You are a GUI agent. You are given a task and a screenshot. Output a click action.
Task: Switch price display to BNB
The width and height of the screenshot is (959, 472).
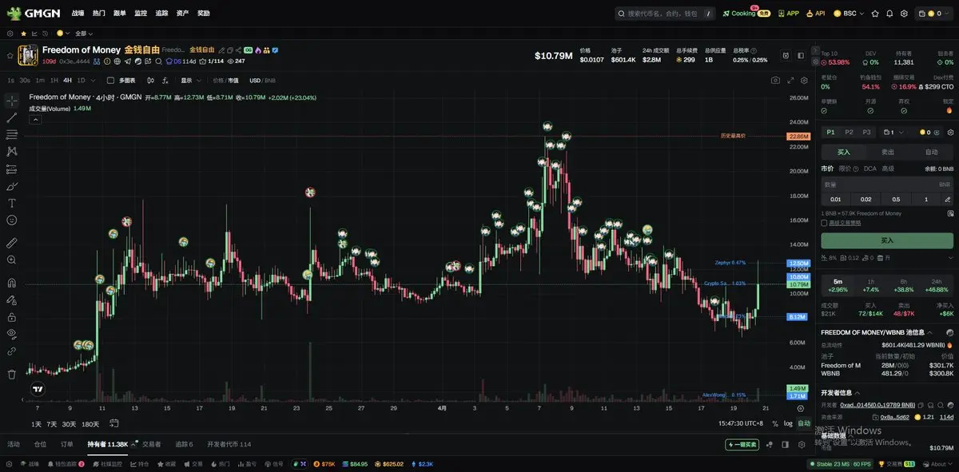[x=270, y=81]
